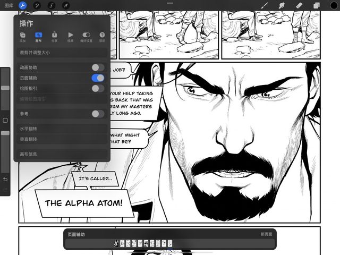Select the Smudge finger tool
The height and width of the screenshot is (255, 340).
282,5
